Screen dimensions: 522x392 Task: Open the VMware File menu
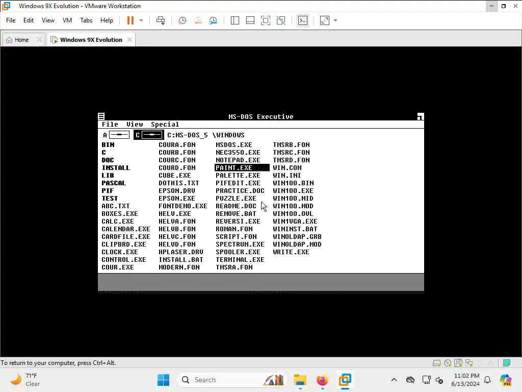click(x=11, y=20)
